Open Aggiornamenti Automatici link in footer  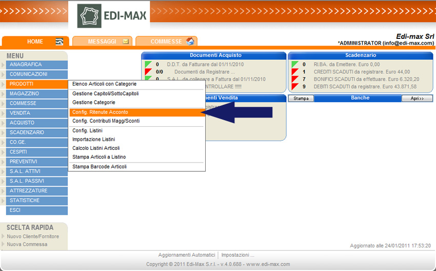coord(186,255)
